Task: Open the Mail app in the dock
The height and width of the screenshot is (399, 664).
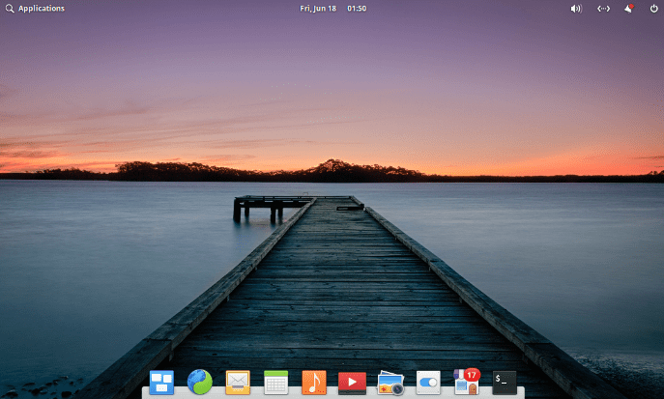Action: tap(238, 383)
